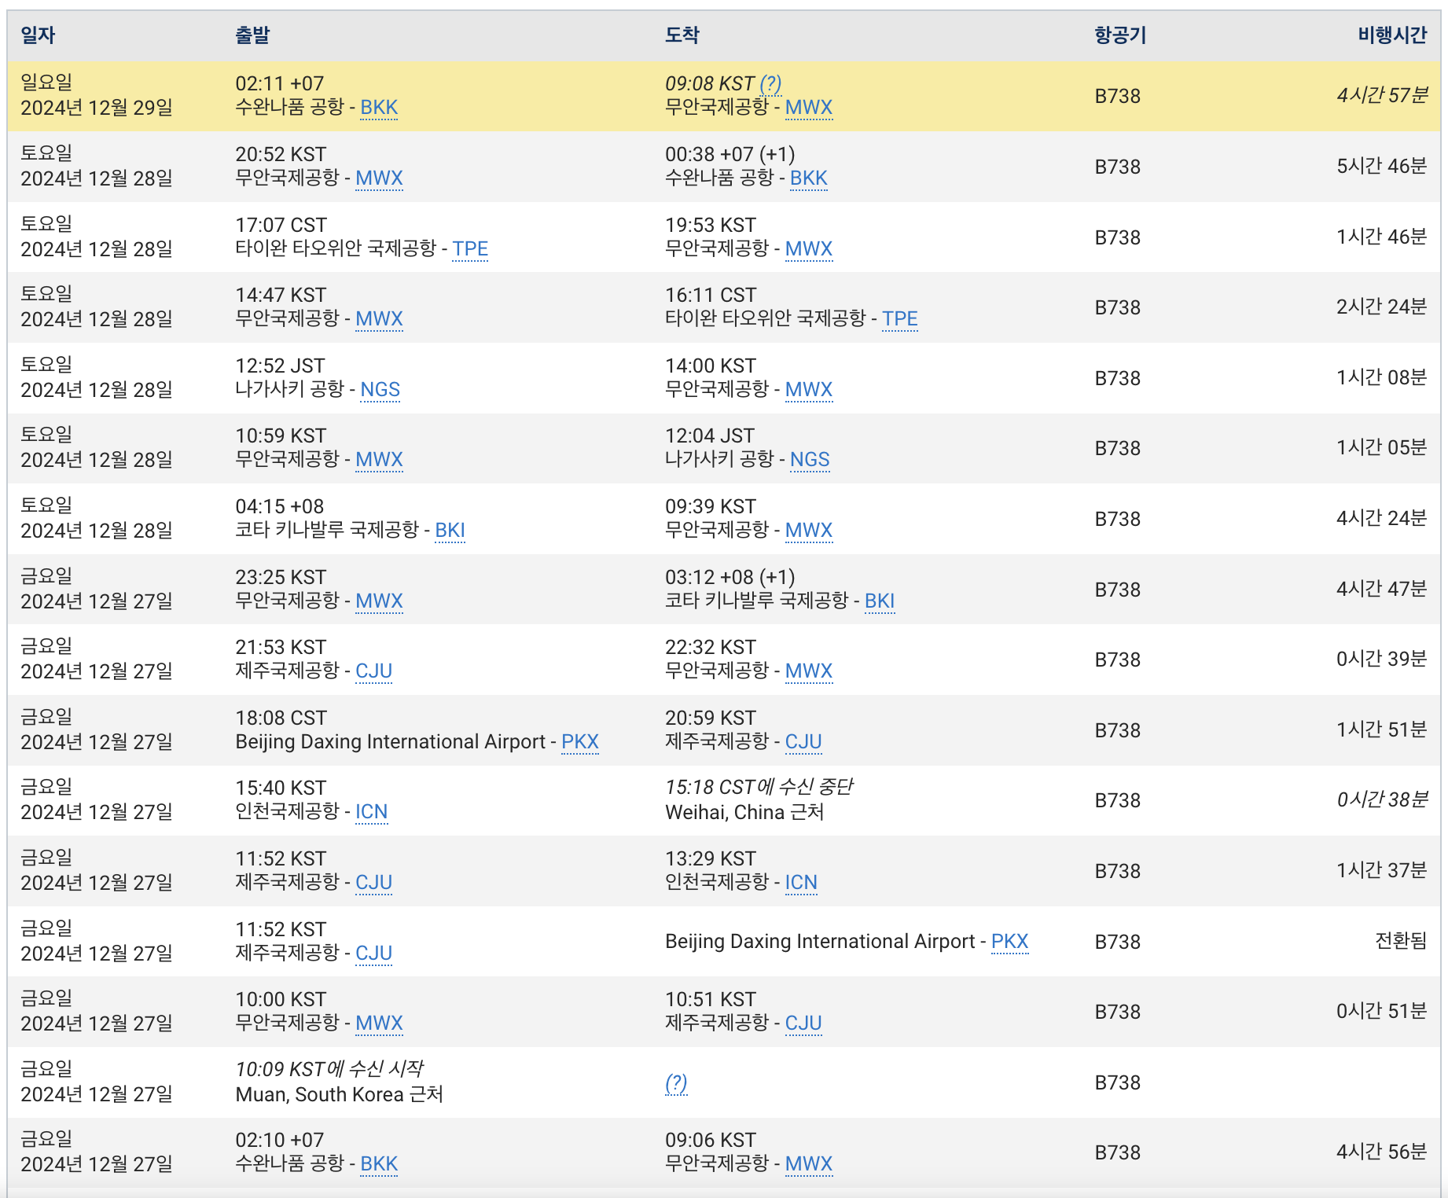Open MWX link in 10:00 KST departure
The image size is (1448, 1198).
point(379,1023)
